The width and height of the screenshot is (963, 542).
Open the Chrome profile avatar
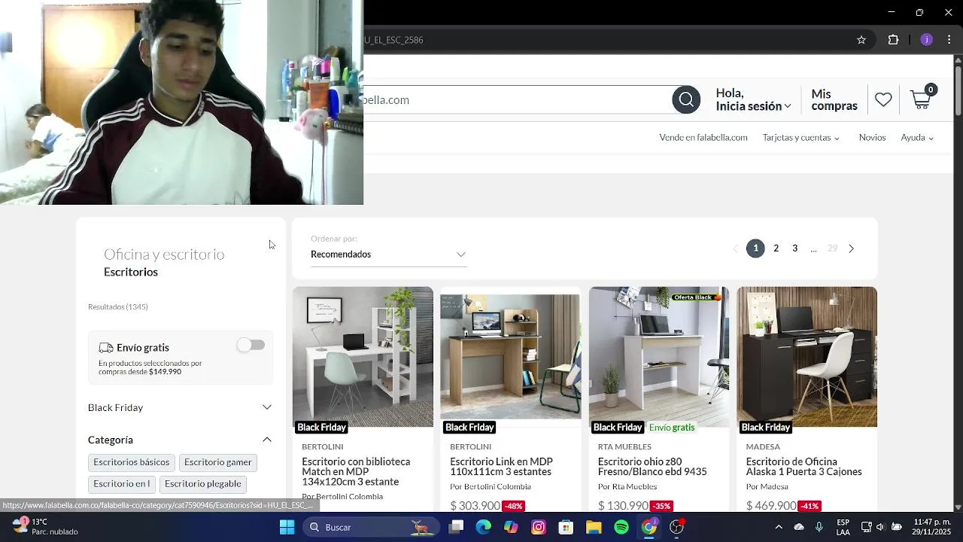[926, 40]
